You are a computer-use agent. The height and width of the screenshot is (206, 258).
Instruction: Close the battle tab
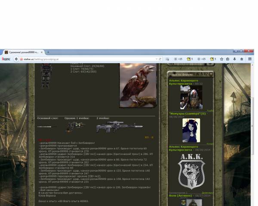[x=42, y=52]
